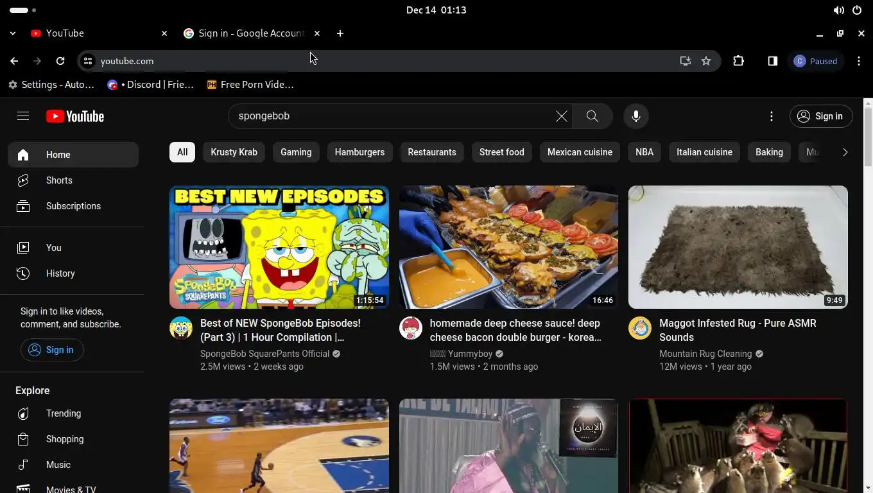Image resolution: width=873 pixels, height=493 pixels.
Task: Select the Hamburgers chip
Action: point(359,152)
